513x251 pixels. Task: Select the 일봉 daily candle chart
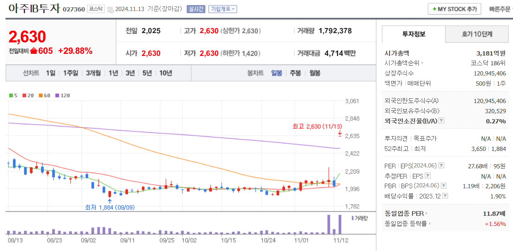[277, 73]
